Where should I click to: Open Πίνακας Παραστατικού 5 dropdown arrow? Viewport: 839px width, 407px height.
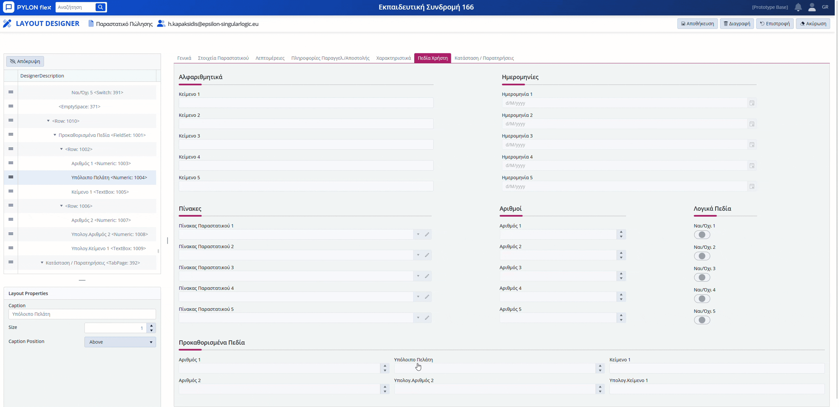(x=418, y=318)
